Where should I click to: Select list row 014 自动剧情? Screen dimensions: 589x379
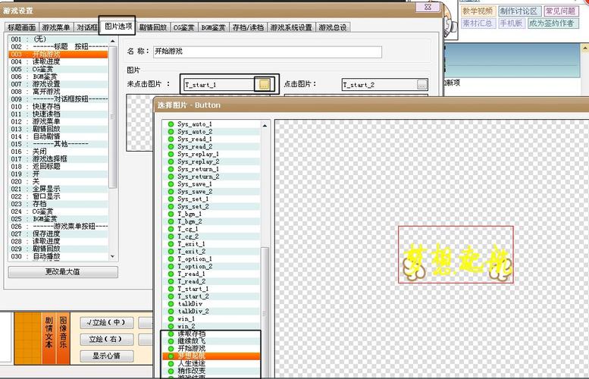pos(58,136)
